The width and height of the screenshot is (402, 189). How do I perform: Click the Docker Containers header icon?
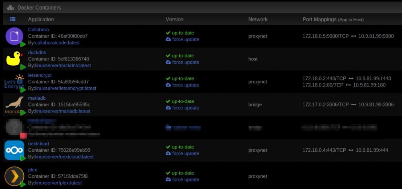click(10, 8)
